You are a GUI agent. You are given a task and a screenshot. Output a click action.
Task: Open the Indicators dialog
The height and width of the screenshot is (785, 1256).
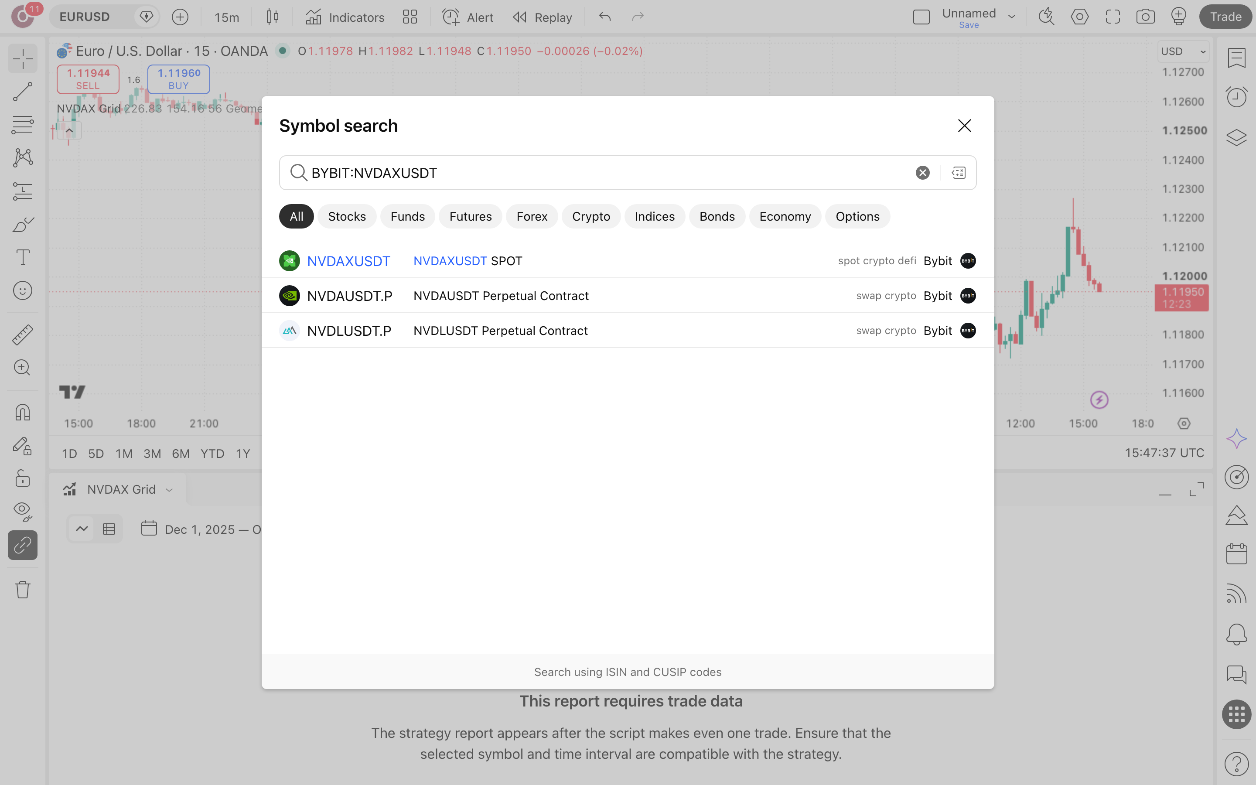[345, 17]
